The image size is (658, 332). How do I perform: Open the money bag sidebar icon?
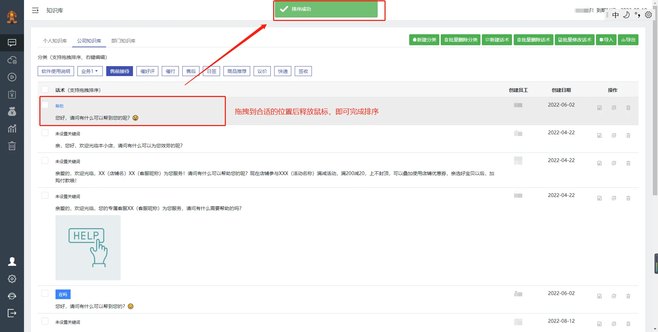(12, 111)
